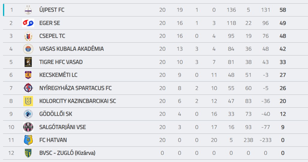Click the BVSC green-yellow shield icon
The height and width of the screenshot is (162, 308).
click(28, 153)
